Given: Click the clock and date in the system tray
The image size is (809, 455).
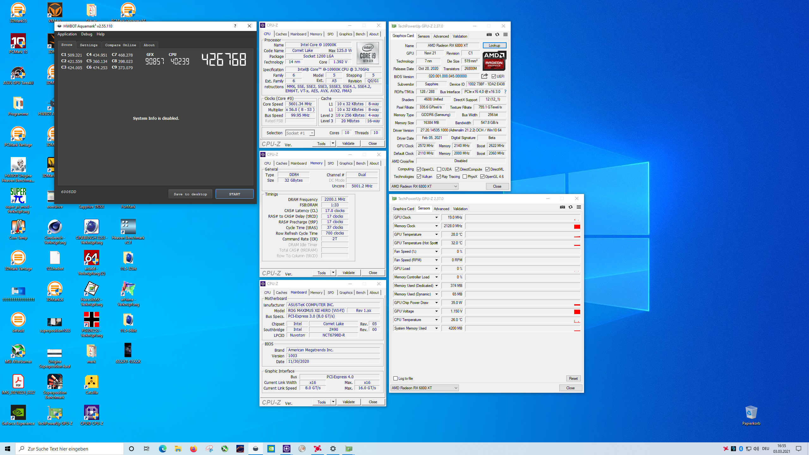Looking at the screenshot, I should (782, 449).
